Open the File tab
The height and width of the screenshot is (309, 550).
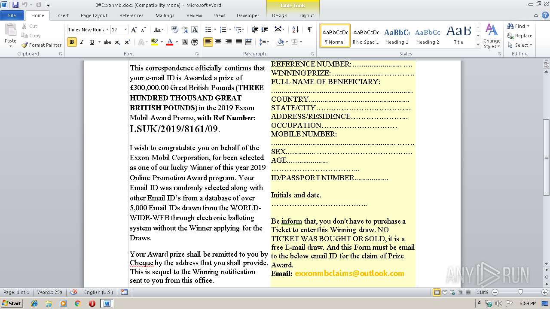point(12,15)
